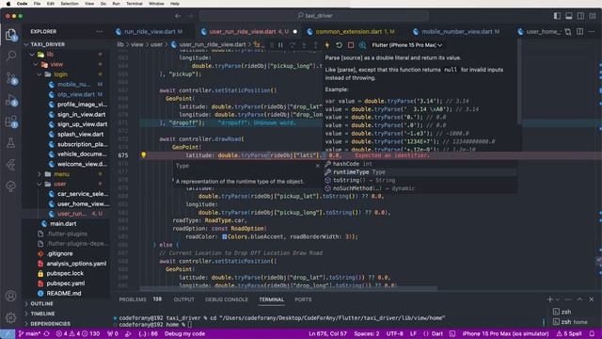Open Explorer more actions ellipsis
Image resolution: width=602 pixels, height=339 pixels.
click(100, 31)
